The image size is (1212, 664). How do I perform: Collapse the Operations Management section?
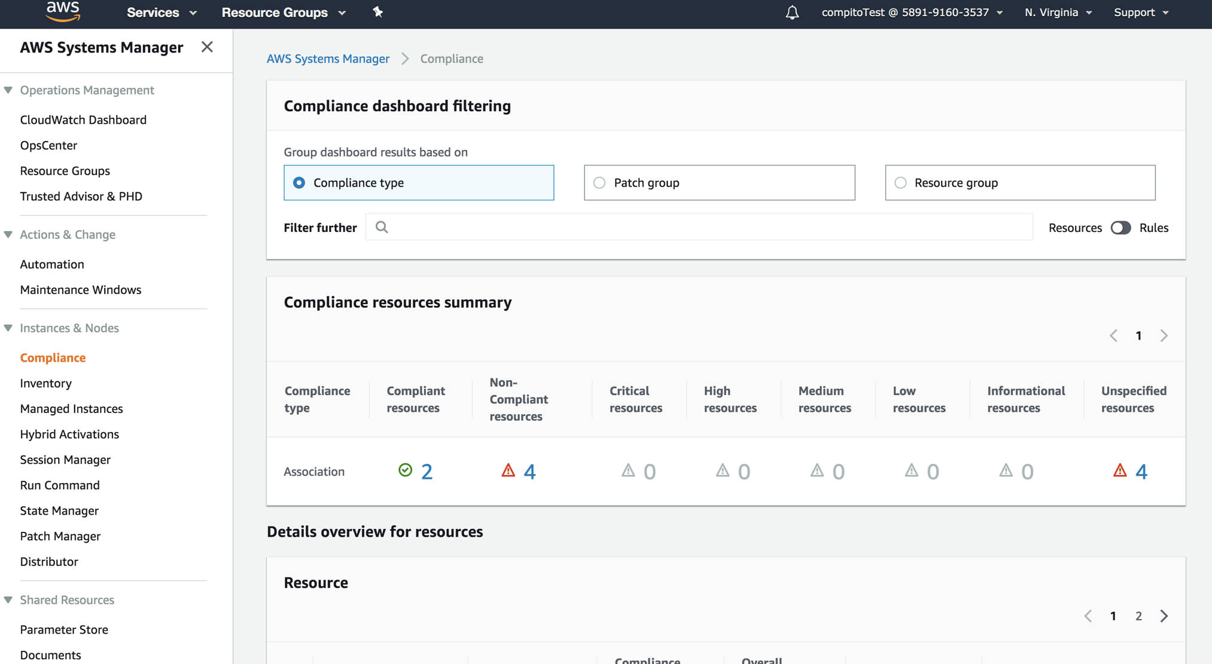point(8,90)
